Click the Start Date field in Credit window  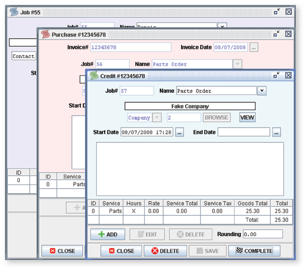[x=147, y=132]
